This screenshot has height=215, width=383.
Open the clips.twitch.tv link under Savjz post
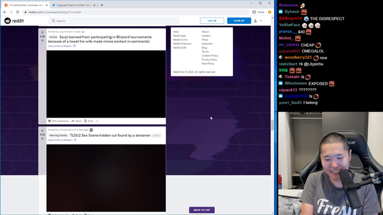tap(60, 46)
